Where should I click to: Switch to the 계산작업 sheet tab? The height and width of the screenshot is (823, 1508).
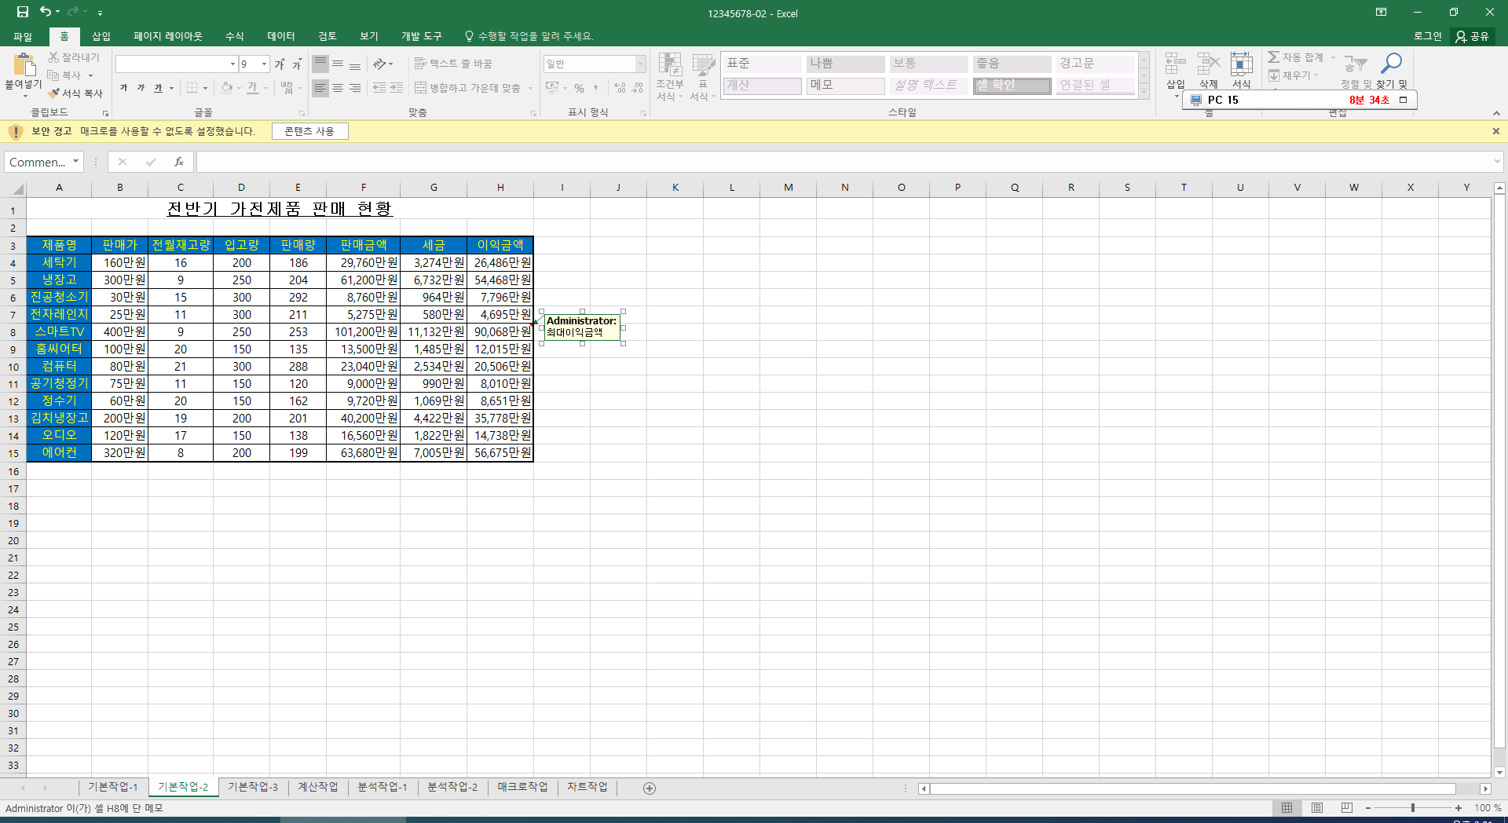click(x=317, y=787)
